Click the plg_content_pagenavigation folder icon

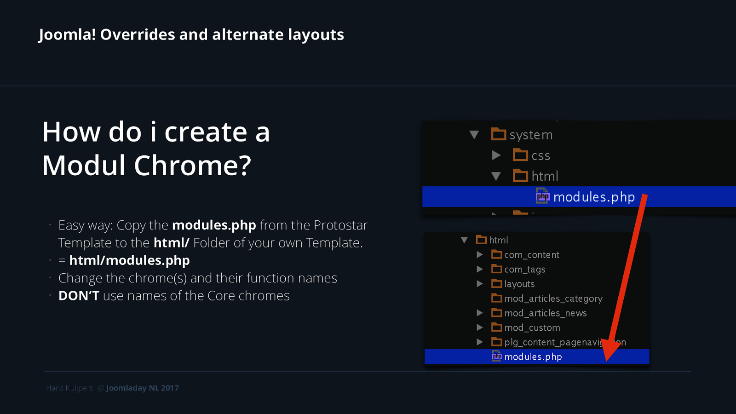tap(497, 342)
